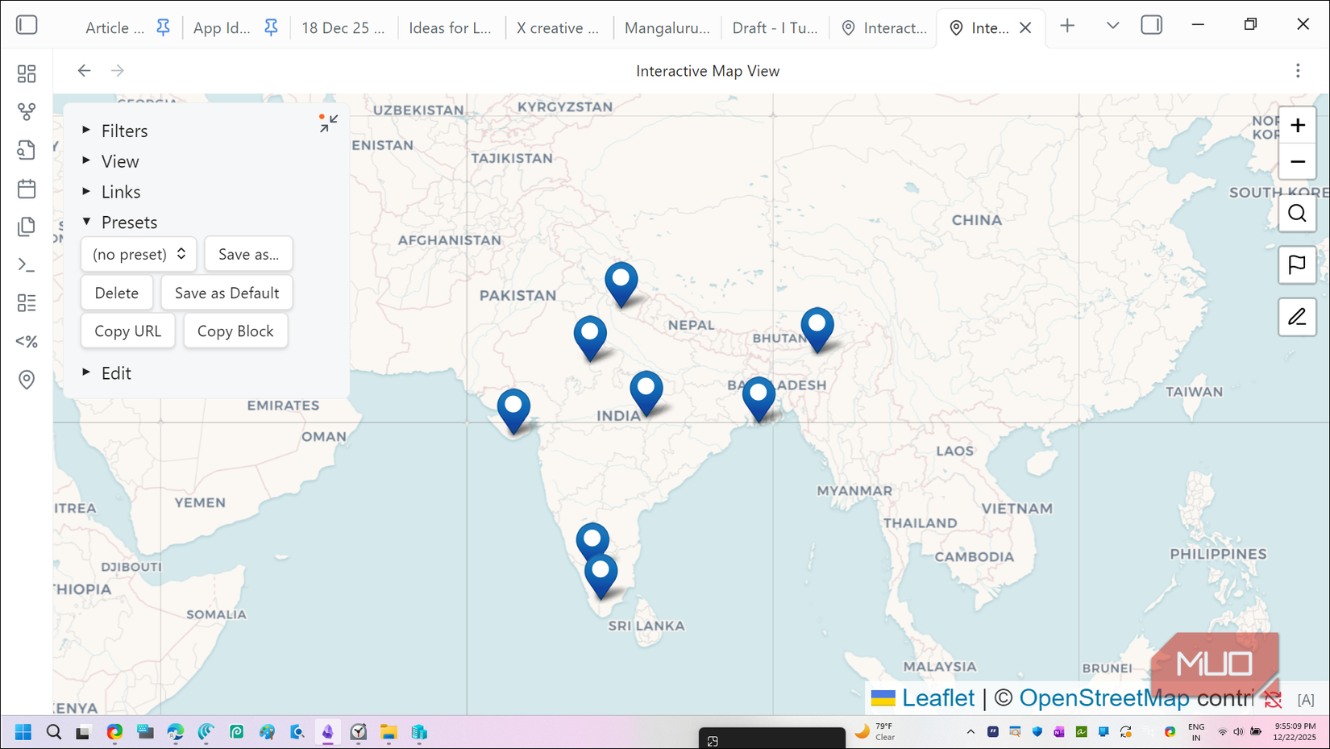Image resolution: width=1330 pixels, height=749 pixels.
Task: Click the Templater <% sidebar icon
Action: coord(27,341)
